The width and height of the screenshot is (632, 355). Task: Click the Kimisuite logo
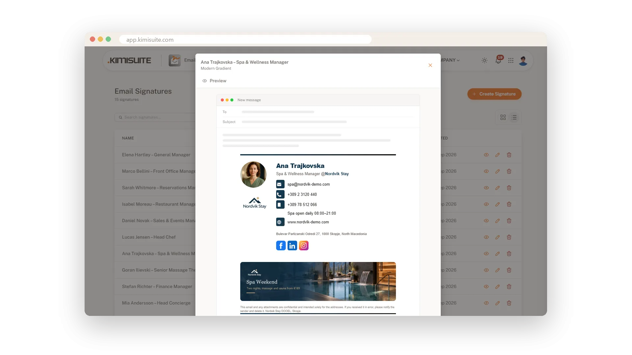(129, 60)
